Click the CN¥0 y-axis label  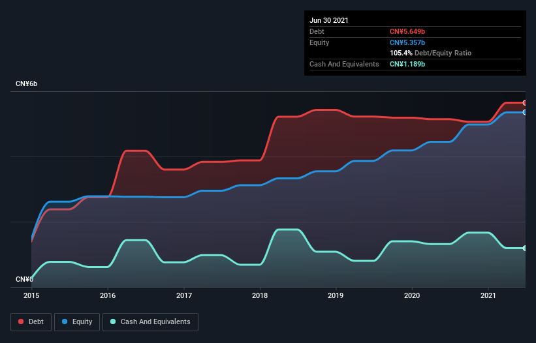24,279
